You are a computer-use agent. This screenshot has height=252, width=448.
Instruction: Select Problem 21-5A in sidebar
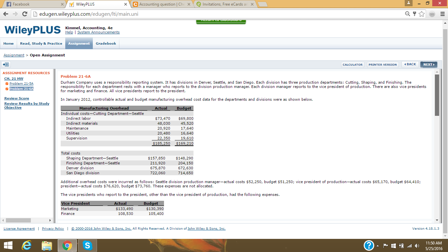[21, 83]
